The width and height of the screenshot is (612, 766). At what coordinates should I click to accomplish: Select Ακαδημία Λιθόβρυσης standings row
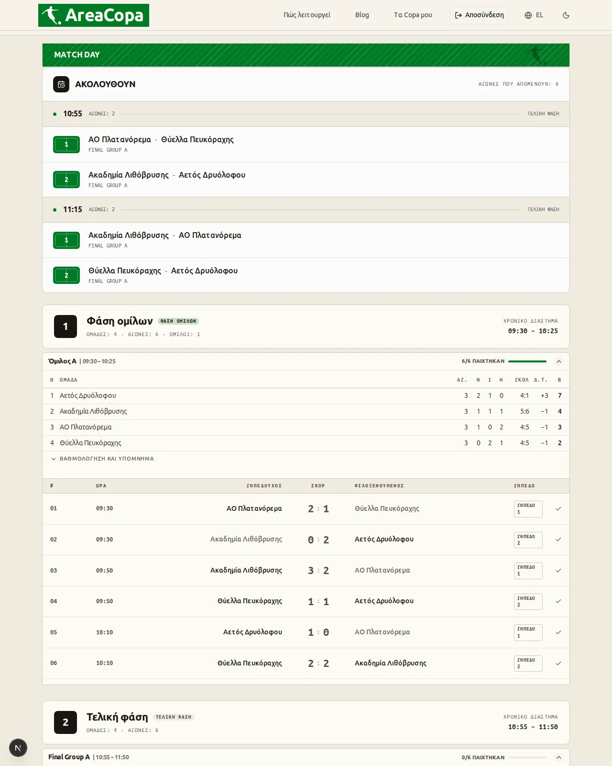[x=306, y=412]
